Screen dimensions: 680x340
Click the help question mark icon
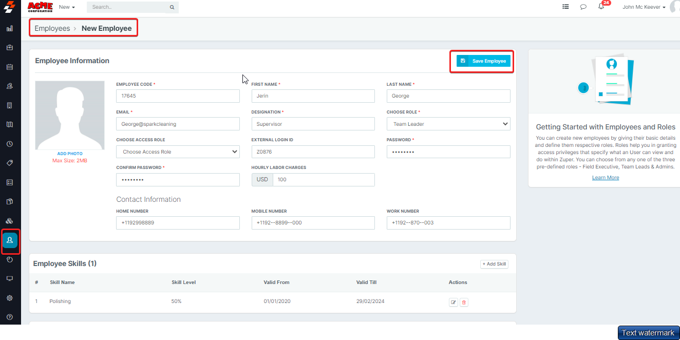(10, 317)
